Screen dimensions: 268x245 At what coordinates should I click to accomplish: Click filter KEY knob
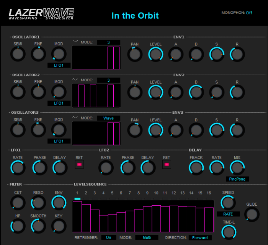[x=59, y=226]
